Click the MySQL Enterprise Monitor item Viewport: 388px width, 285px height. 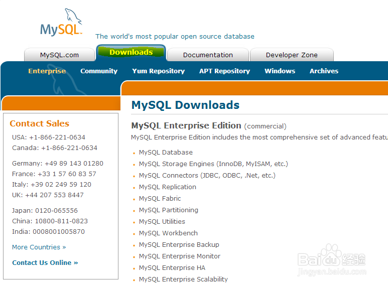pos(179,256)
